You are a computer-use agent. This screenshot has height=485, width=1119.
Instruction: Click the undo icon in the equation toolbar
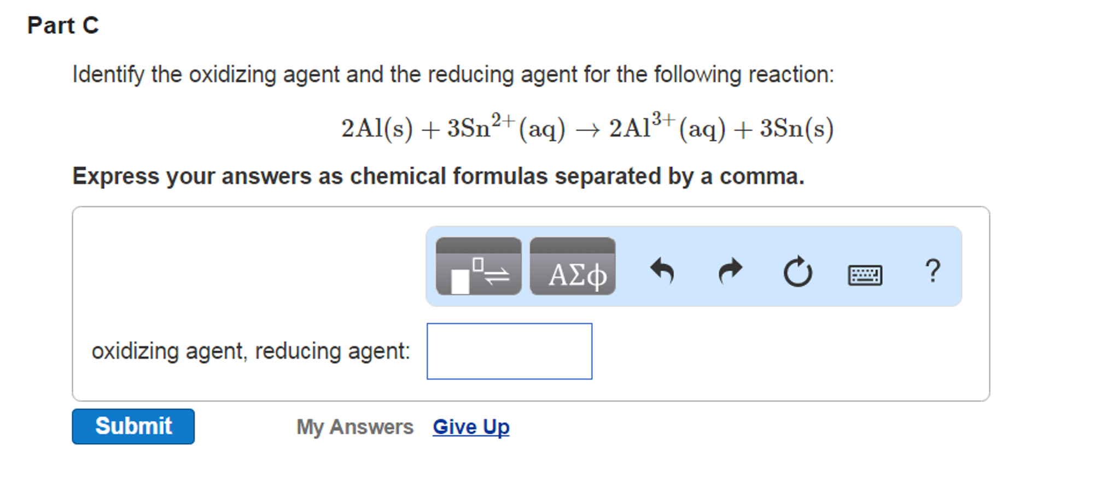click(663, 270)
